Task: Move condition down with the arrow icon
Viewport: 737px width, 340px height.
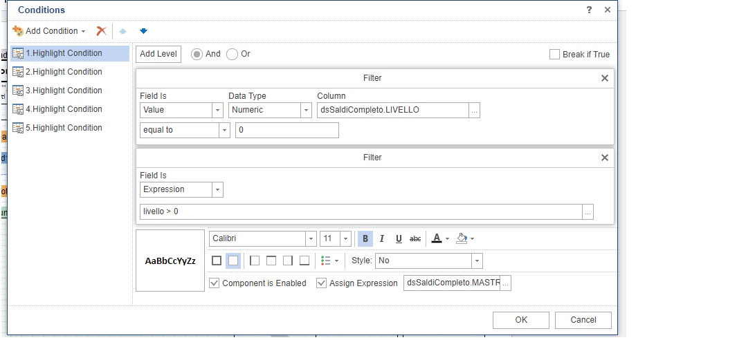Action: coord(143,31)
